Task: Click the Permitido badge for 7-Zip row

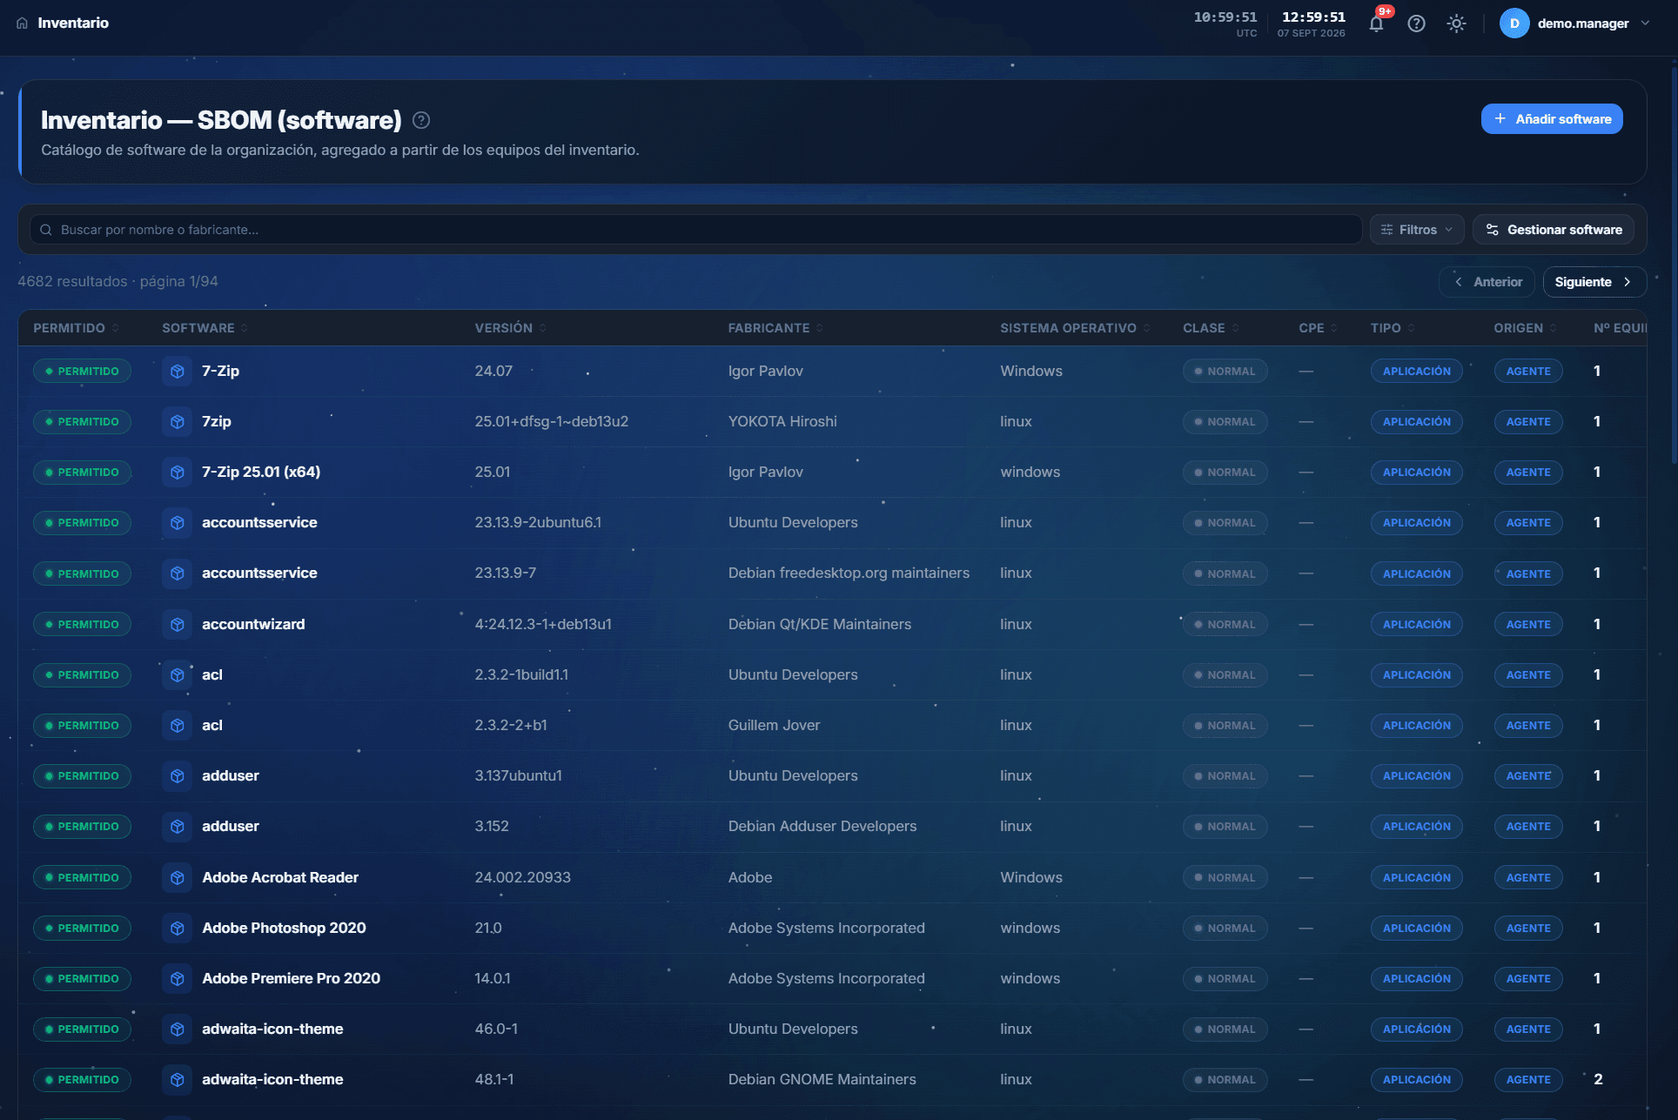Action: [83, 371]
